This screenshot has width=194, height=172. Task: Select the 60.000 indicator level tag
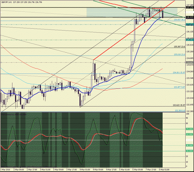(x=189, y=135)
